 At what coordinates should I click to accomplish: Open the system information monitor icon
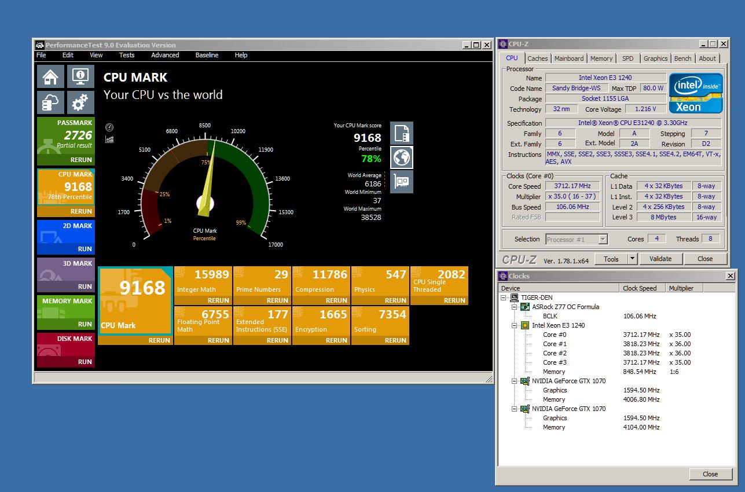tap(80, 76)
